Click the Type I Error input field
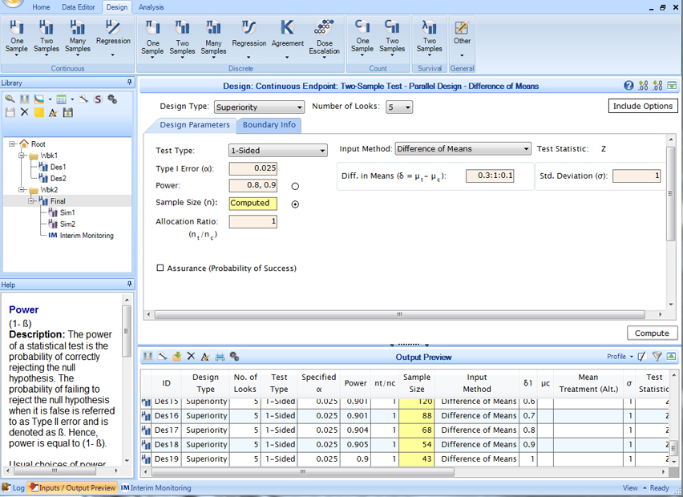Screen dimensions: 683x497 point(253,168)
